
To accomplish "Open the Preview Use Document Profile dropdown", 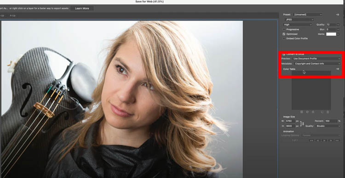I will coord(316,59).
